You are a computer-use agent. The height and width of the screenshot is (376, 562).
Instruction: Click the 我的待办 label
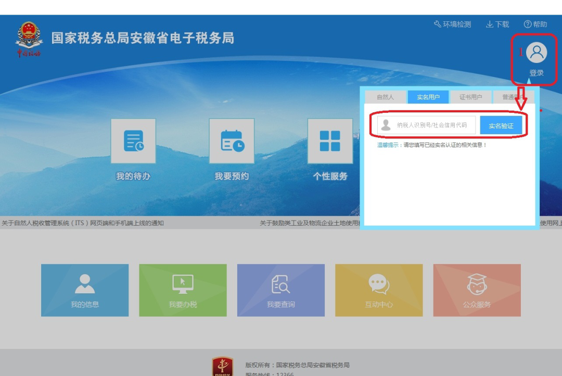pos(133,176)
